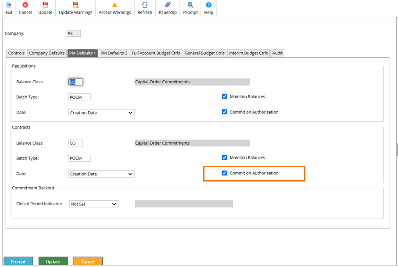Toggle Requisitions Maintain Balances checkbox
398x267 pixels.
[x=225, y=96]
